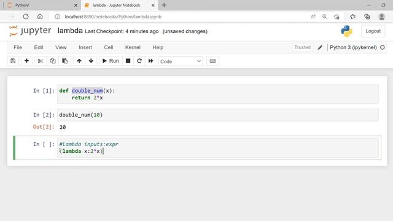Click the Out[2]: output prompt
The image size is (393, 221).
[44, 127]
